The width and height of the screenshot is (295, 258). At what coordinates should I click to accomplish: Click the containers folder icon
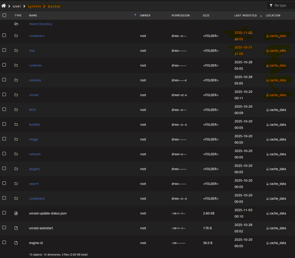[x=16, y=36]
